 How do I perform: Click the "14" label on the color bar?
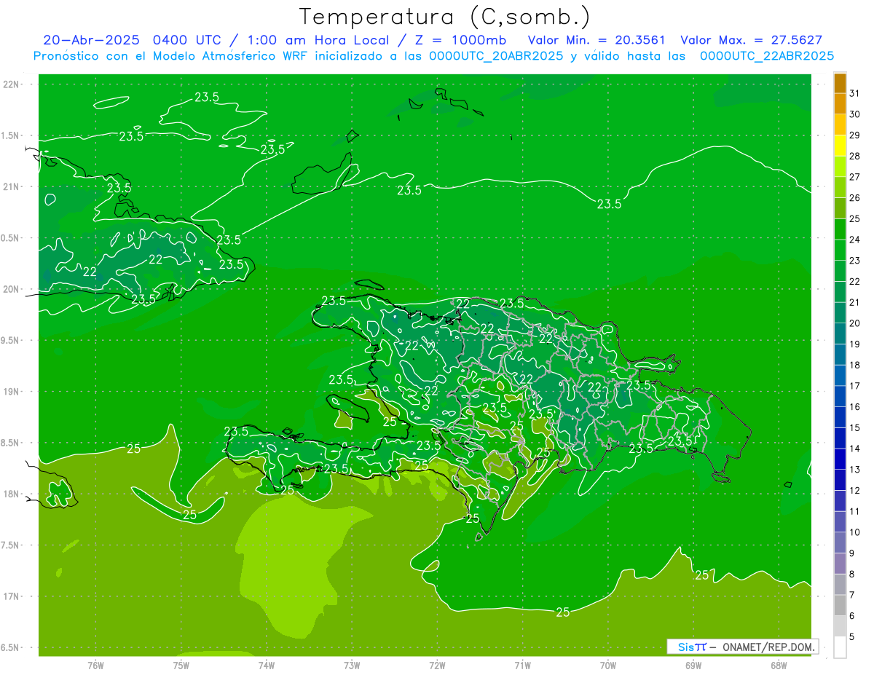point(854,449)
